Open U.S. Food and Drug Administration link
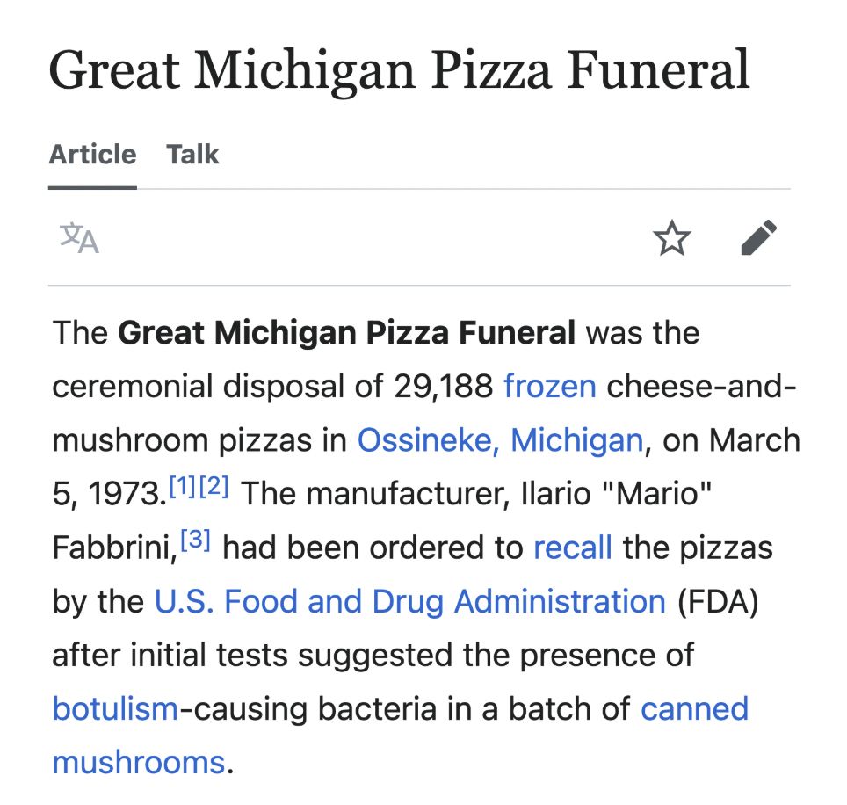Viewport: 847px width, 805px height. (x=410, y=601)
